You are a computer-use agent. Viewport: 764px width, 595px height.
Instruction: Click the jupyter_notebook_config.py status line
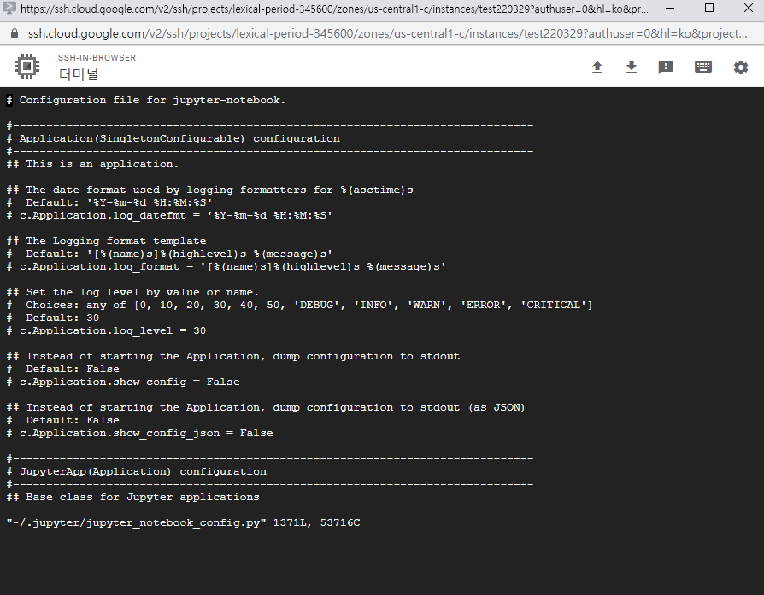point(183,522)
